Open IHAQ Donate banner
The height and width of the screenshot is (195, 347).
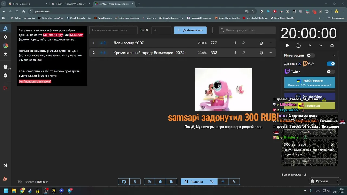pos(310,83)
